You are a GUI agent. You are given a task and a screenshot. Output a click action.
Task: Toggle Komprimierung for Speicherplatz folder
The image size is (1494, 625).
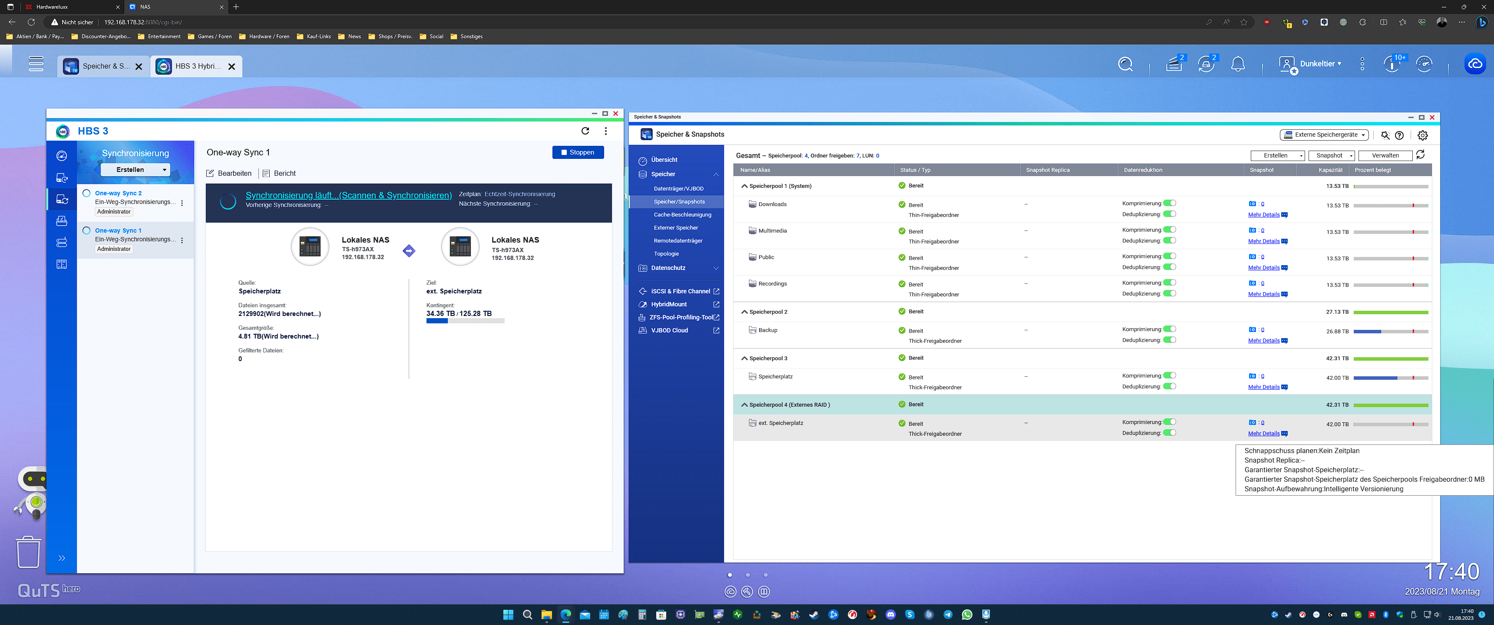(x=1170, y=375)
